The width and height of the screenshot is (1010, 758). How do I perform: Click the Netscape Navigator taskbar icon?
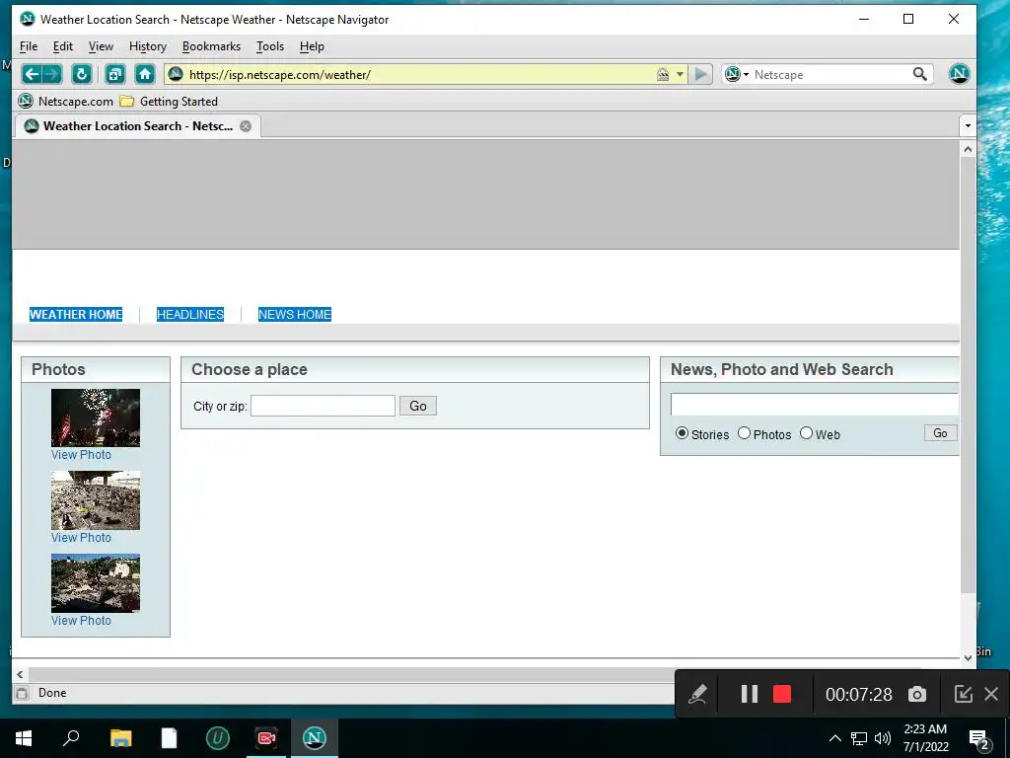(315, 738)
